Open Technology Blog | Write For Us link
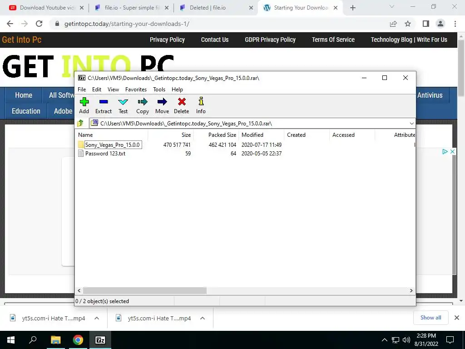The image size is (465, 349). coord(409,40)
